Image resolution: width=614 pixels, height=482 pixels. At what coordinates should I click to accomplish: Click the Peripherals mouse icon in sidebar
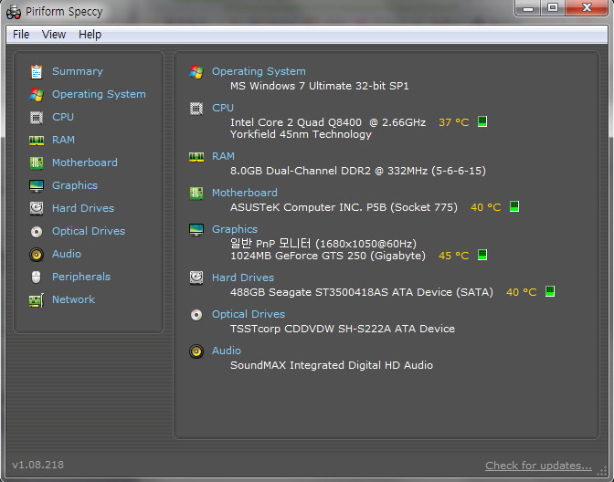click(x=36, y=277)
